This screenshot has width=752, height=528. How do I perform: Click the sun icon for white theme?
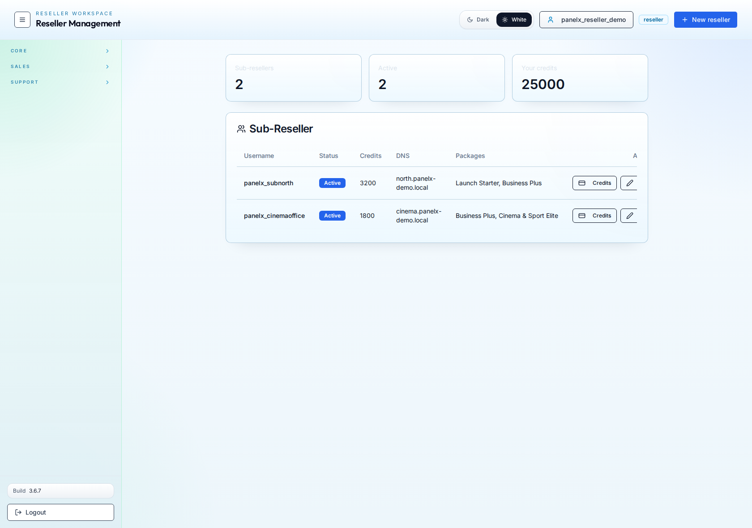click(505, 20)
